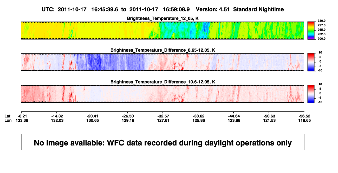
Task: Click the 8.65-12.05 difference color scale bar
Action: click(311, 62)
